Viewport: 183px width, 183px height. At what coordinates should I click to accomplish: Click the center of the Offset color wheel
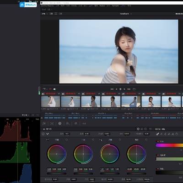pos(136,154)
